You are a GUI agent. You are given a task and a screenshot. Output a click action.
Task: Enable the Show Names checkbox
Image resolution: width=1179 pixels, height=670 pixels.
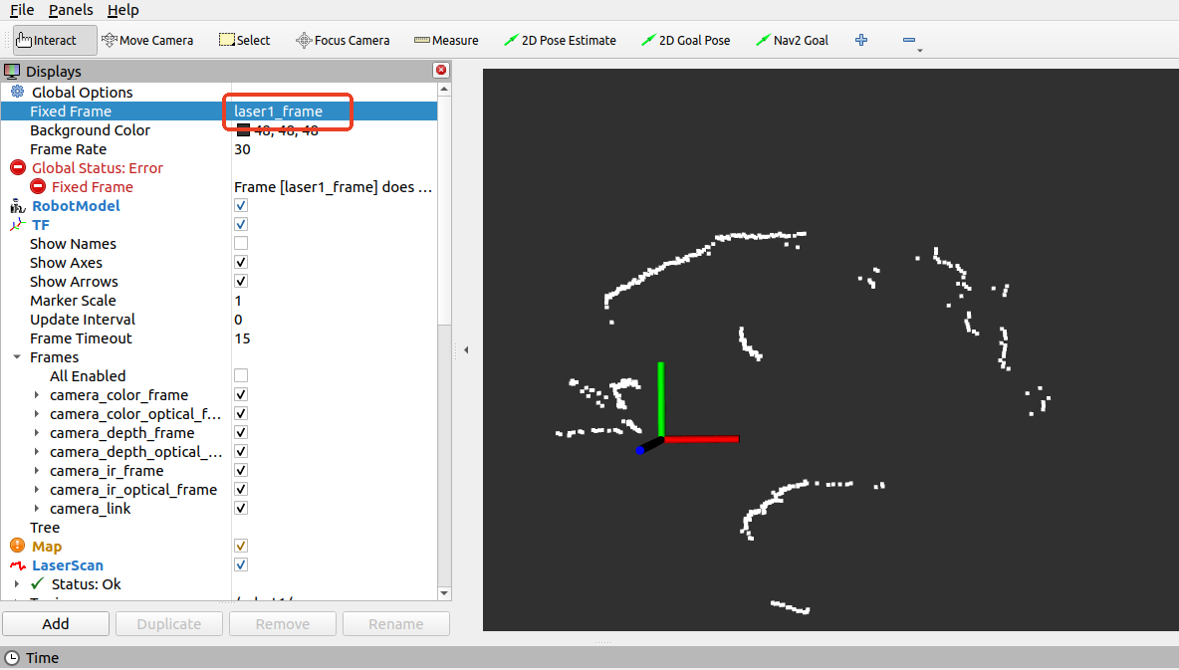[x=241, y=243]
